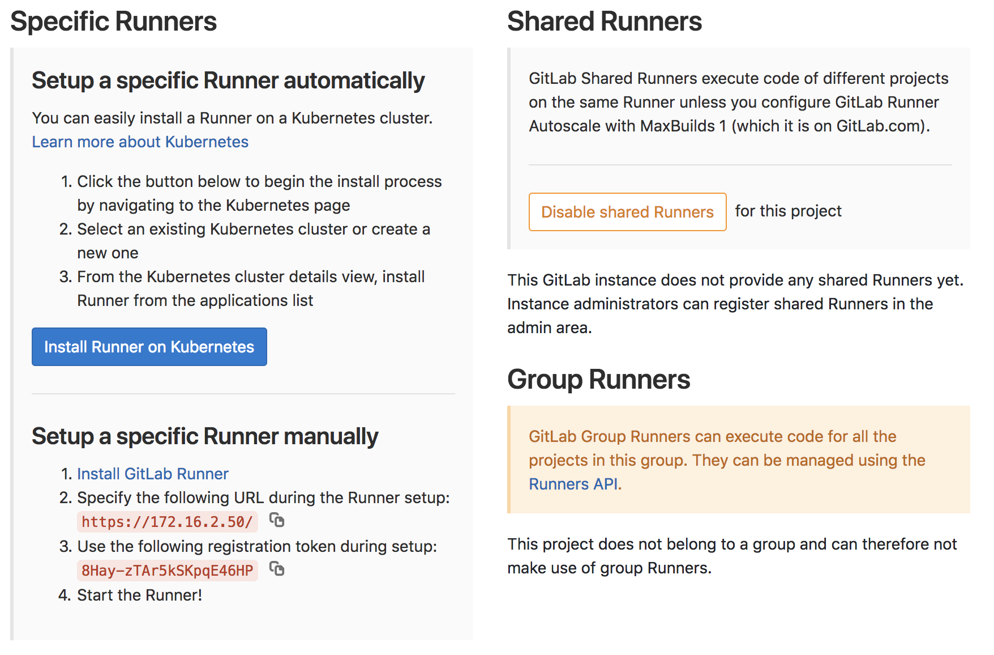Click Install Runner on Kubernetes button

click(x=149, y=347)
